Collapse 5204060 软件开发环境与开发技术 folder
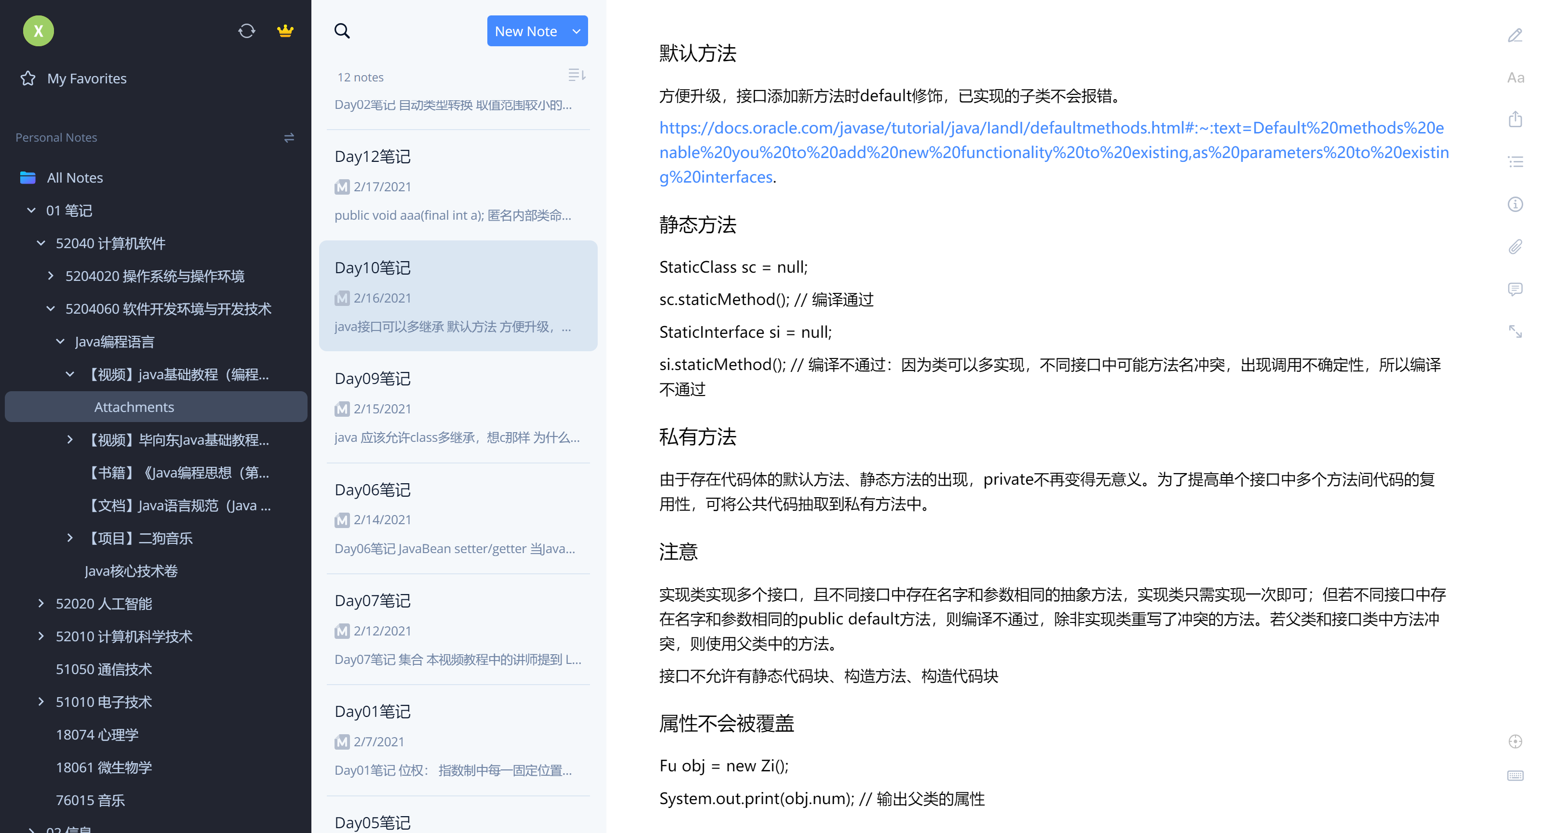Image resolution: width=1542 pixels, height=833 pixels. pyautogui.click(x=51, y=309)
